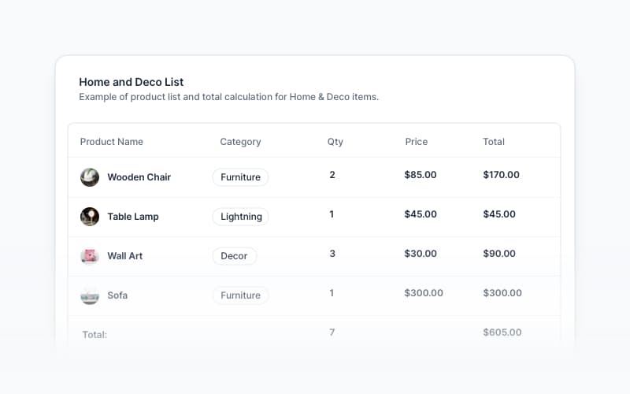630x394 pixels.
Task: Click the Wooden Chair product thumbnail
Action: click(90, 177)
